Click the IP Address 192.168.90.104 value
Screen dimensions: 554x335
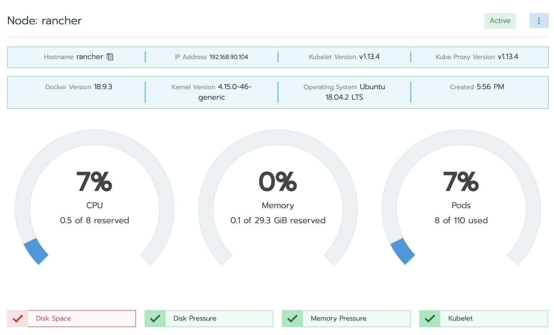click(229, 57)
